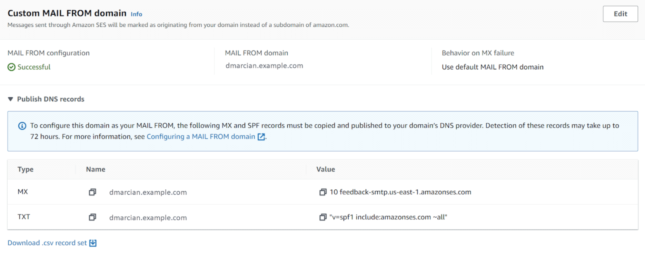
Task: Select the v=spf1 include:amazonses.com value text
Action: (x=388, y=217)
